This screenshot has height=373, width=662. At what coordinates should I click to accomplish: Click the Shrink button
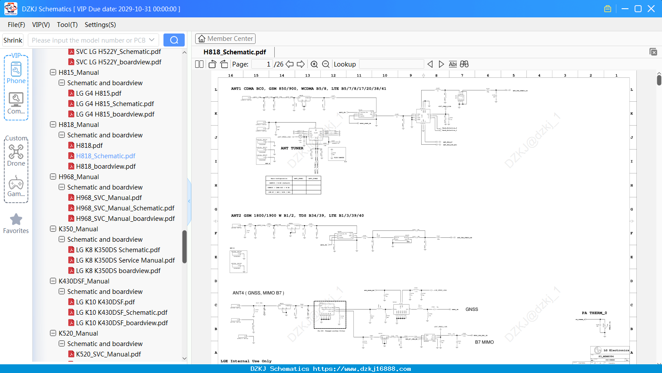[13, 40]
